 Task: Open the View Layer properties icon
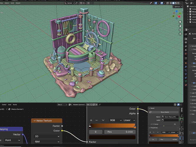coord(186,46)
